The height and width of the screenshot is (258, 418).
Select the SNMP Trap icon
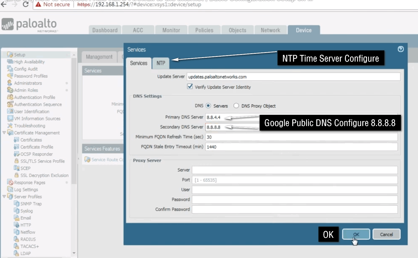17,204
